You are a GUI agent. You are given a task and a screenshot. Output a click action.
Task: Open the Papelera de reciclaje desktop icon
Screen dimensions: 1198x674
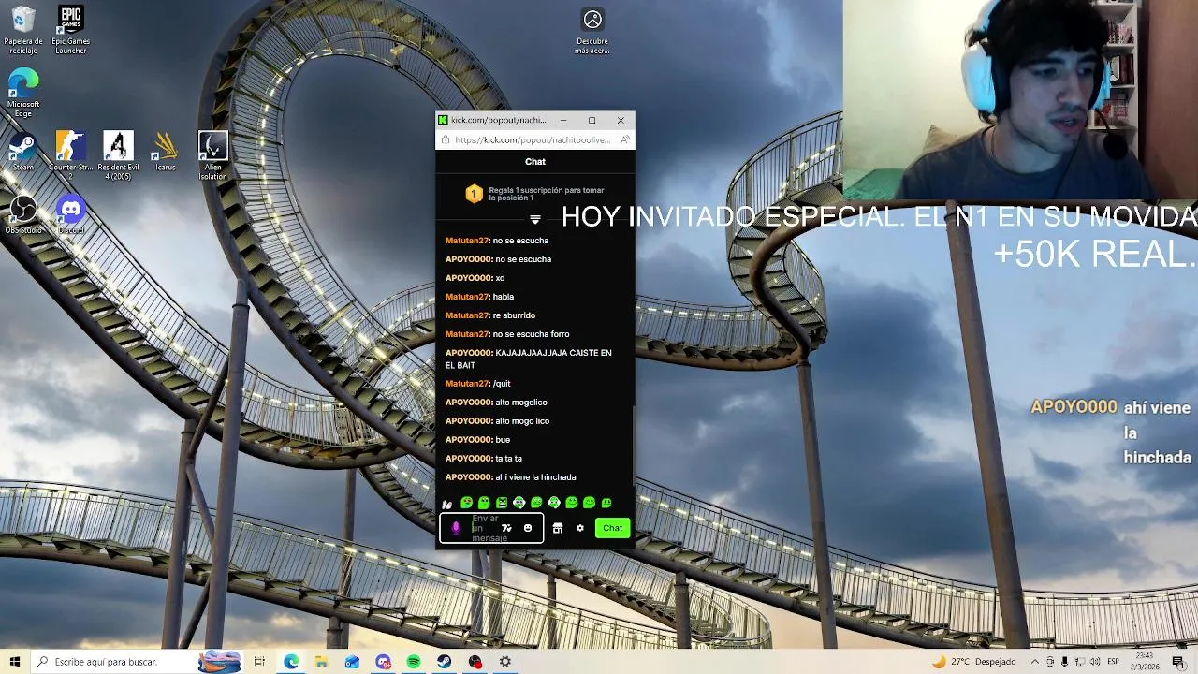(x=22, y=30)
